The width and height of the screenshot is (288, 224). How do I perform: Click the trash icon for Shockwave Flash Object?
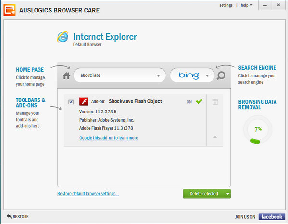[x=215, y=102]
